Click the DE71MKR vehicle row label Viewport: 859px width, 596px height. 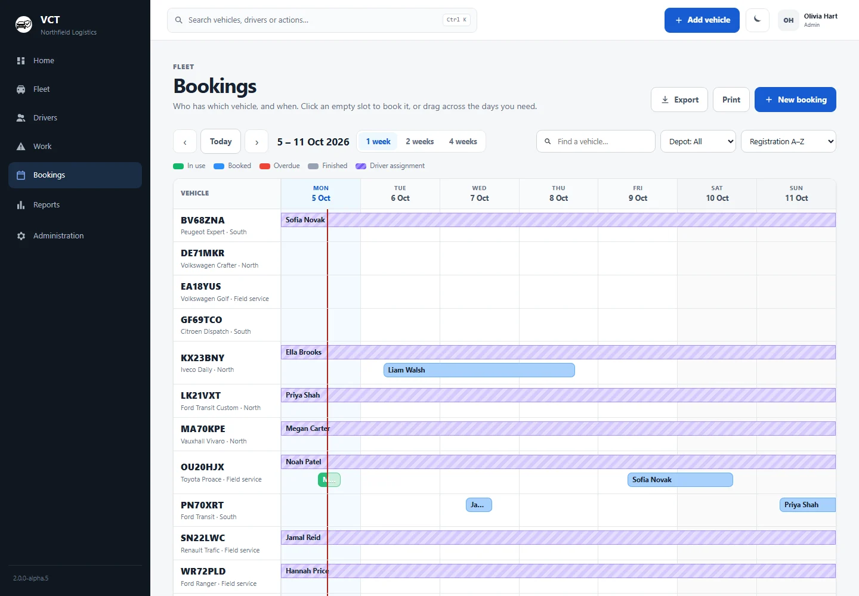tap(227, 259)
